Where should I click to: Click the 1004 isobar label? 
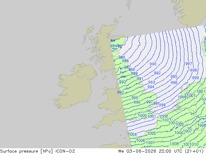coord(133,134)
